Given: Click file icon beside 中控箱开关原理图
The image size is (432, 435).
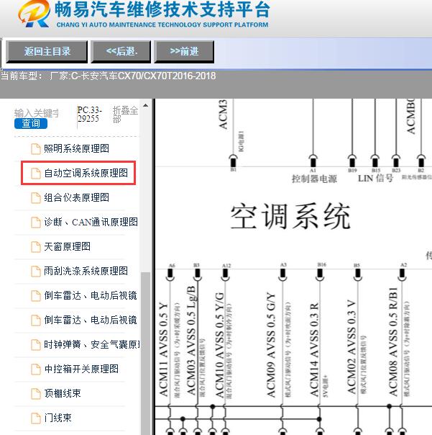Looking at the screenshot, I should pos(36,369).
